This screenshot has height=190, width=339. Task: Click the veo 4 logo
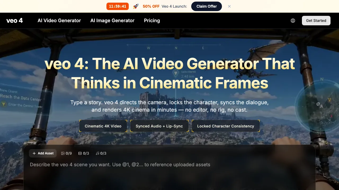pyautogui.click(x=15, y=21)
